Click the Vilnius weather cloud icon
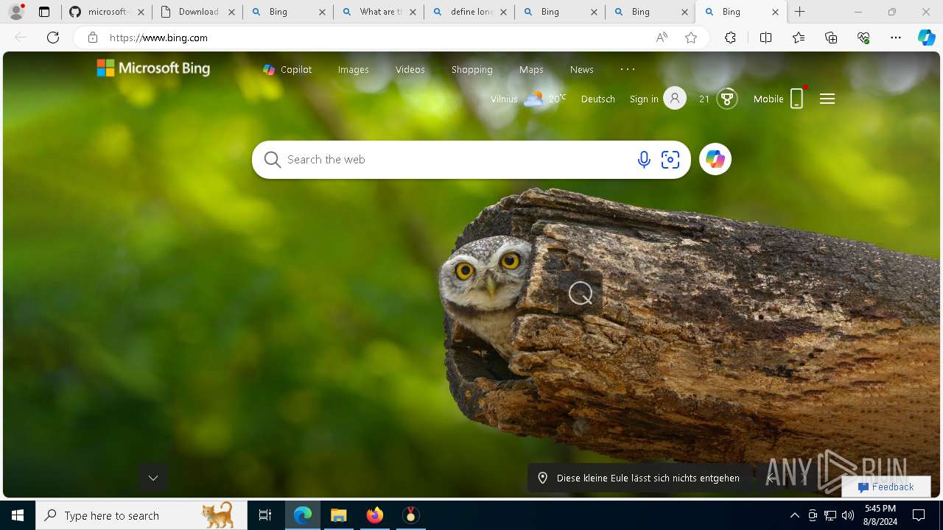This screenshot has width=943, height=530. coord(533,99)
